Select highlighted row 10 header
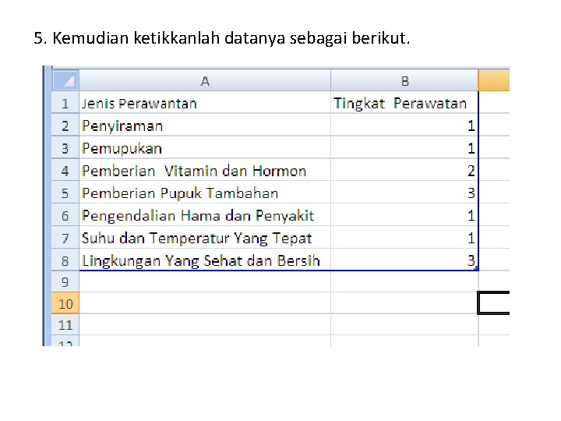 [65, 303]
